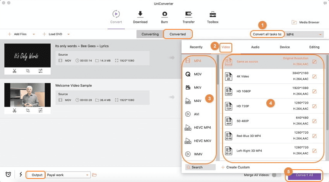Toggle Merge All Videos switch
The image size is (329, 182).
click(276, 175)
